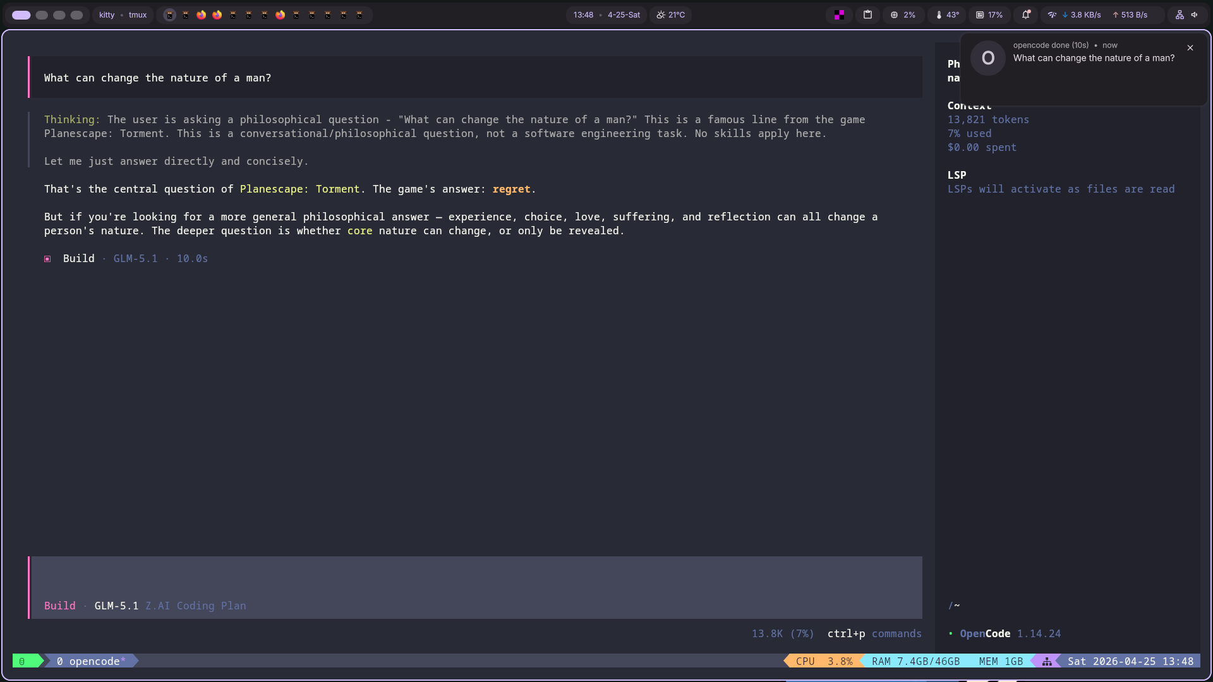
Task: Click LSPs will activate as files are read
Action: pos(1061,189)
